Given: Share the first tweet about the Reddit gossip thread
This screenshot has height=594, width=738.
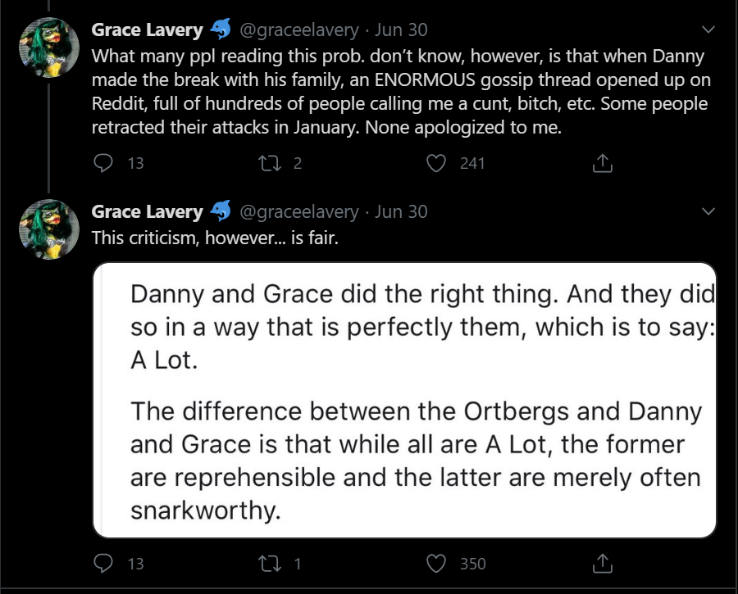Looking at the screenshot, I should [603, 163].
